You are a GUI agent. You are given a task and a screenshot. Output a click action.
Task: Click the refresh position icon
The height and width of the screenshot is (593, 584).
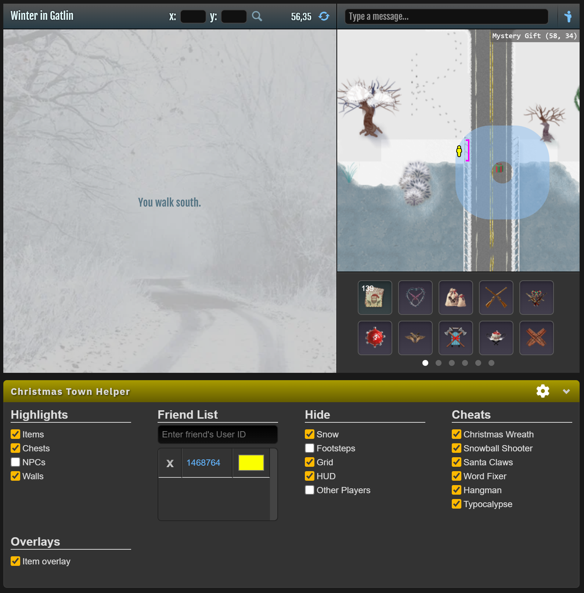pos(324,16)
